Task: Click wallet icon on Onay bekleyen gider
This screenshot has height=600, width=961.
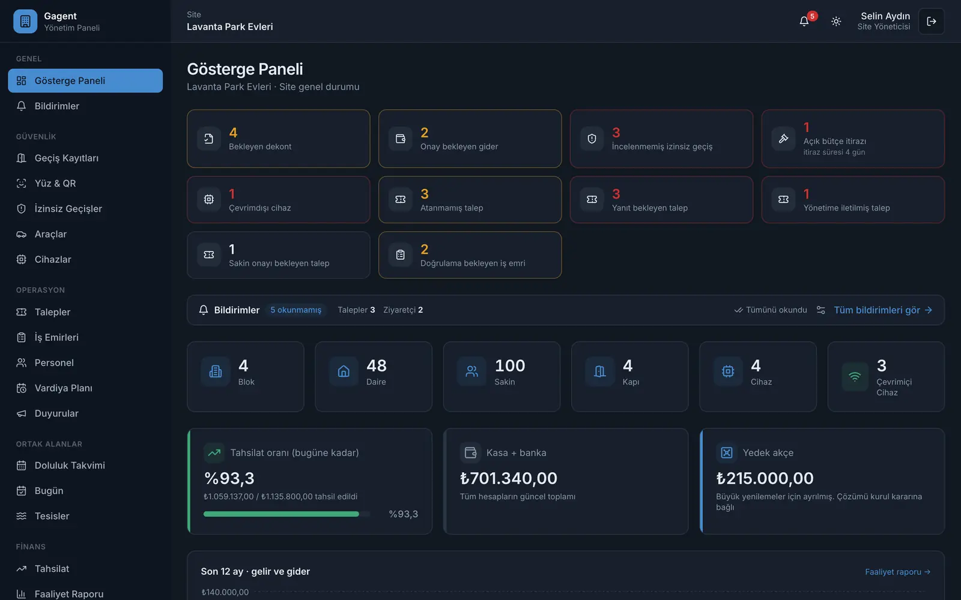Action: 401,139
